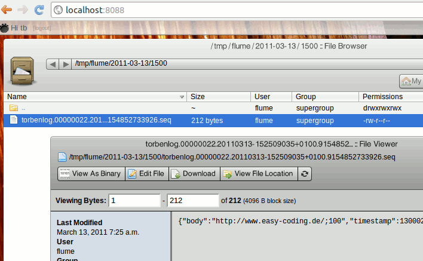
Task: Click the refresh icon in File Viewer toolbar
Action: pyautogui.click(x=305, y=174)
